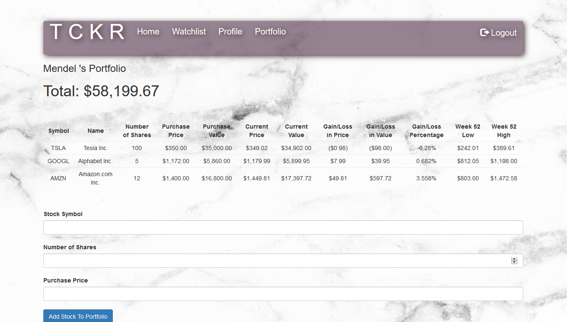Click the Purchase Price column header

click(176, 131)
